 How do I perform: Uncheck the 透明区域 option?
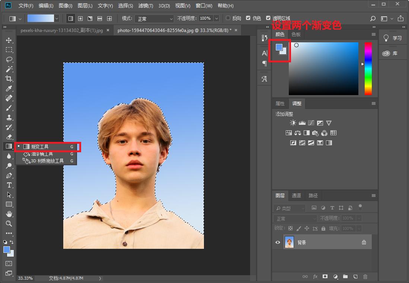(269, 18)
